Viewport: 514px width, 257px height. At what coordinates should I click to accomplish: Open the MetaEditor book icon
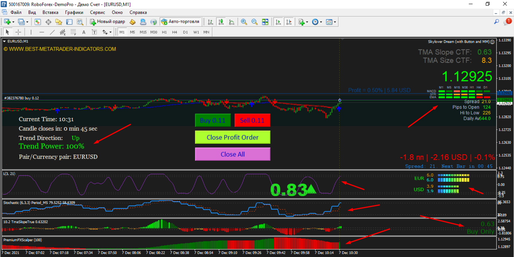click(x=133, y=22)
